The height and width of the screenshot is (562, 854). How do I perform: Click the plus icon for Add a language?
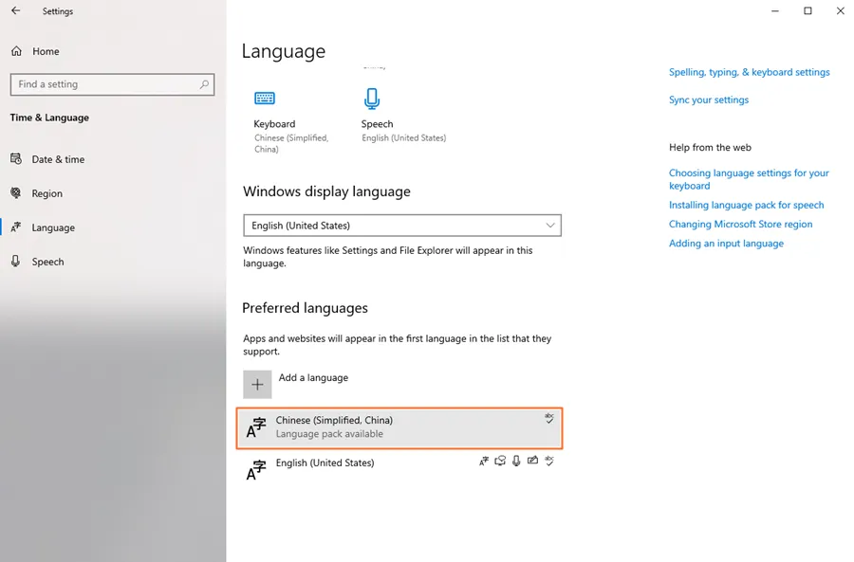(257, 384)
